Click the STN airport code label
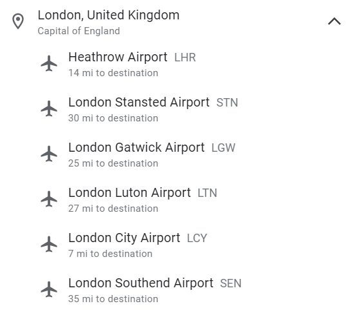346x317 pixels. point(227,103)
